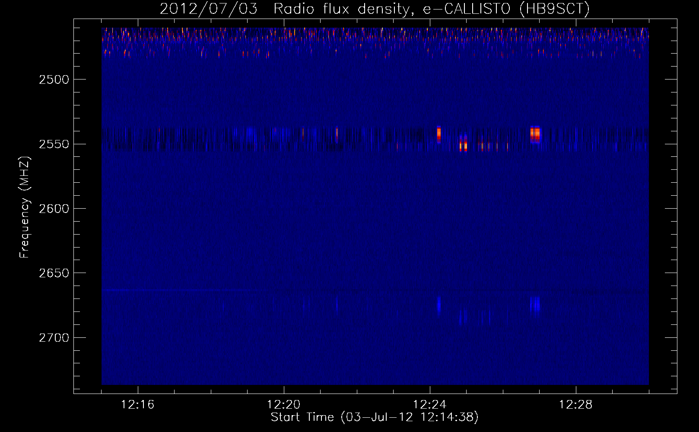Screen dimensions: 699x432
Task: Click the 12:28 time axis label
Action: 576,405
